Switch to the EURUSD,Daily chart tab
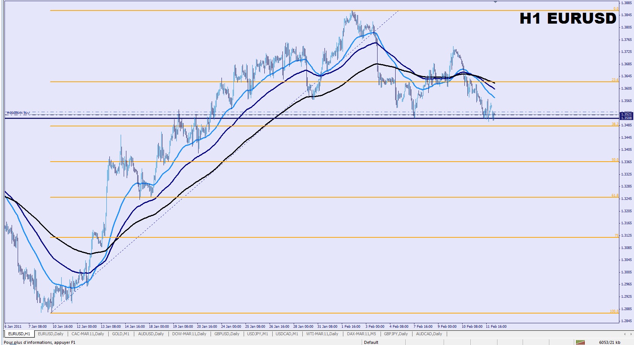The height and width of the screenshot is (345, 634). [x=51, y=334]
